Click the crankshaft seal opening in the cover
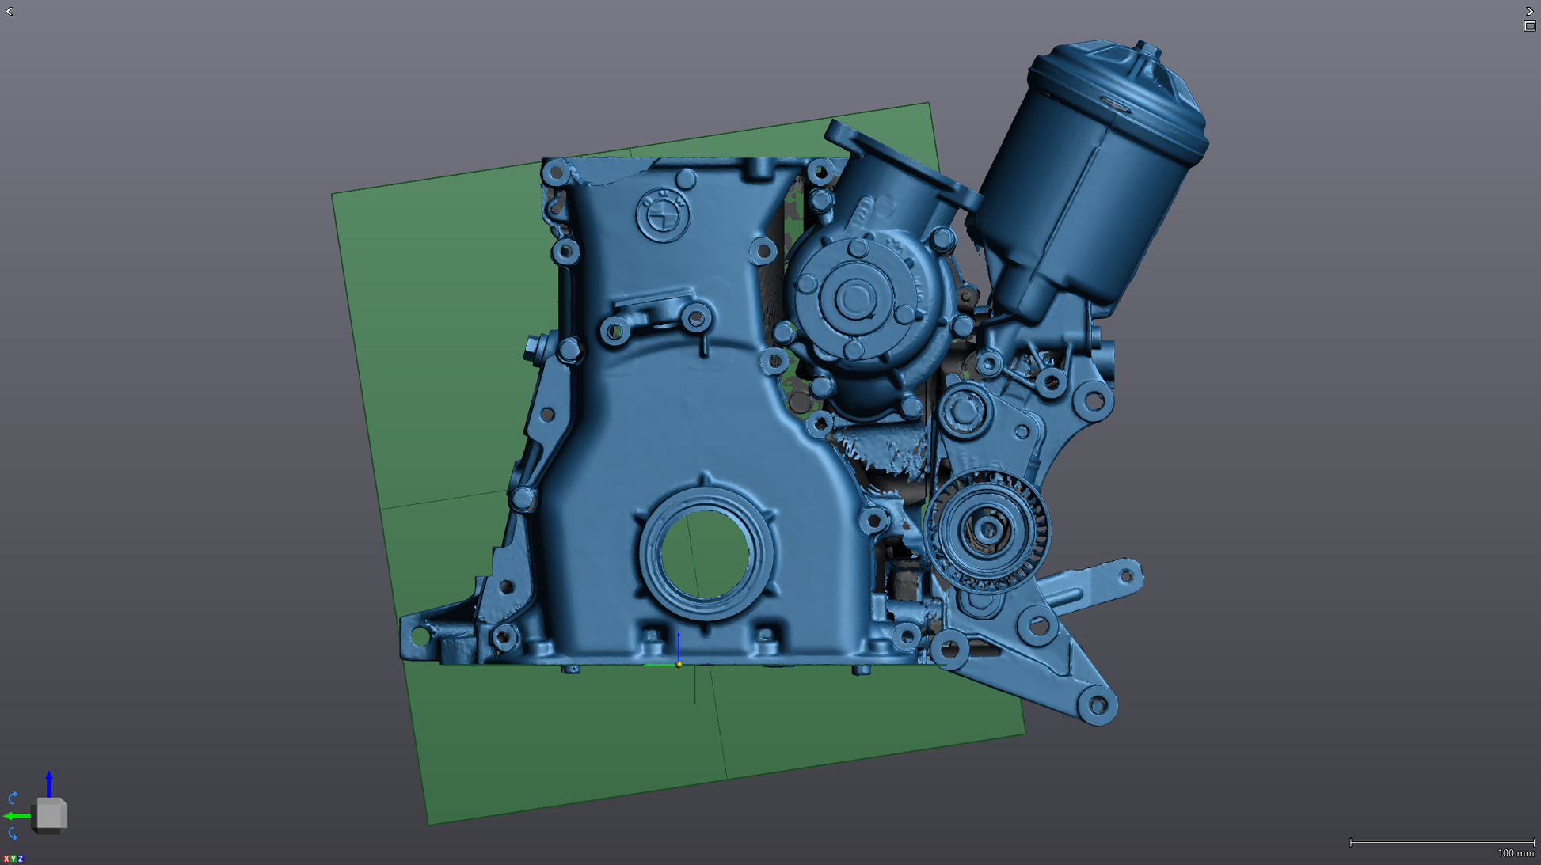Image resolution: width=1541 pixels, height=865 pixels. tap(705, 554)
